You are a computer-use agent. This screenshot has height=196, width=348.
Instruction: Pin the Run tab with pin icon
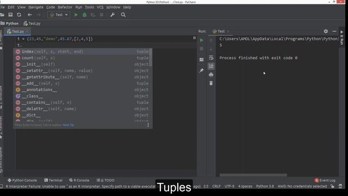[202, 70]
